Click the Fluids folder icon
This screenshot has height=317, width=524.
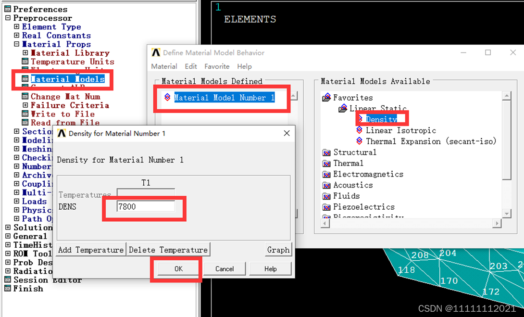[326, 196]
